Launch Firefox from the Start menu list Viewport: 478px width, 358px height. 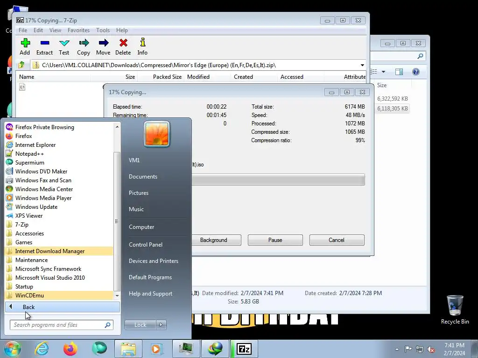(x=23, y=136)
